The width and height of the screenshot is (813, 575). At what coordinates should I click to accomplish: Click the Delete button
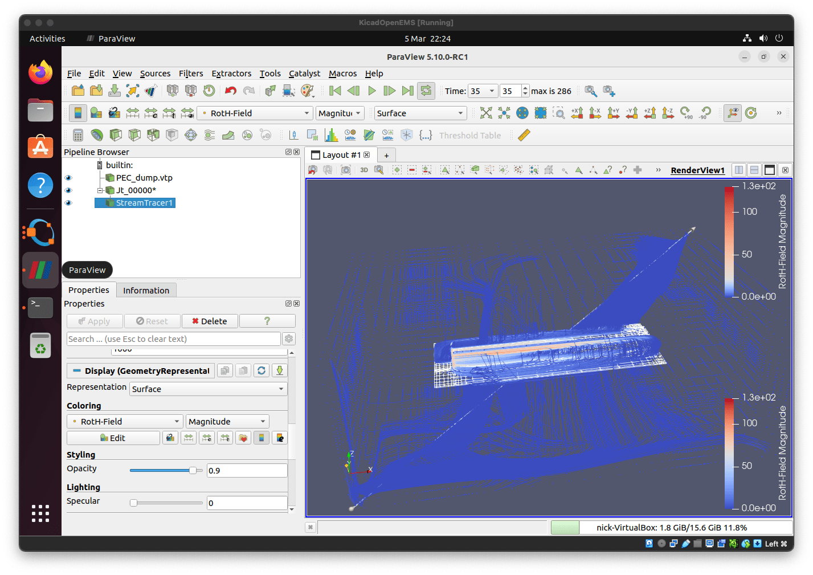[210, 321]
